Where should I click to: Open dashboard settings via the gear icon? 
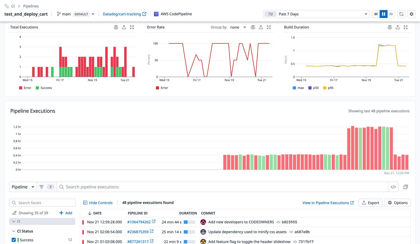point(411,14)
